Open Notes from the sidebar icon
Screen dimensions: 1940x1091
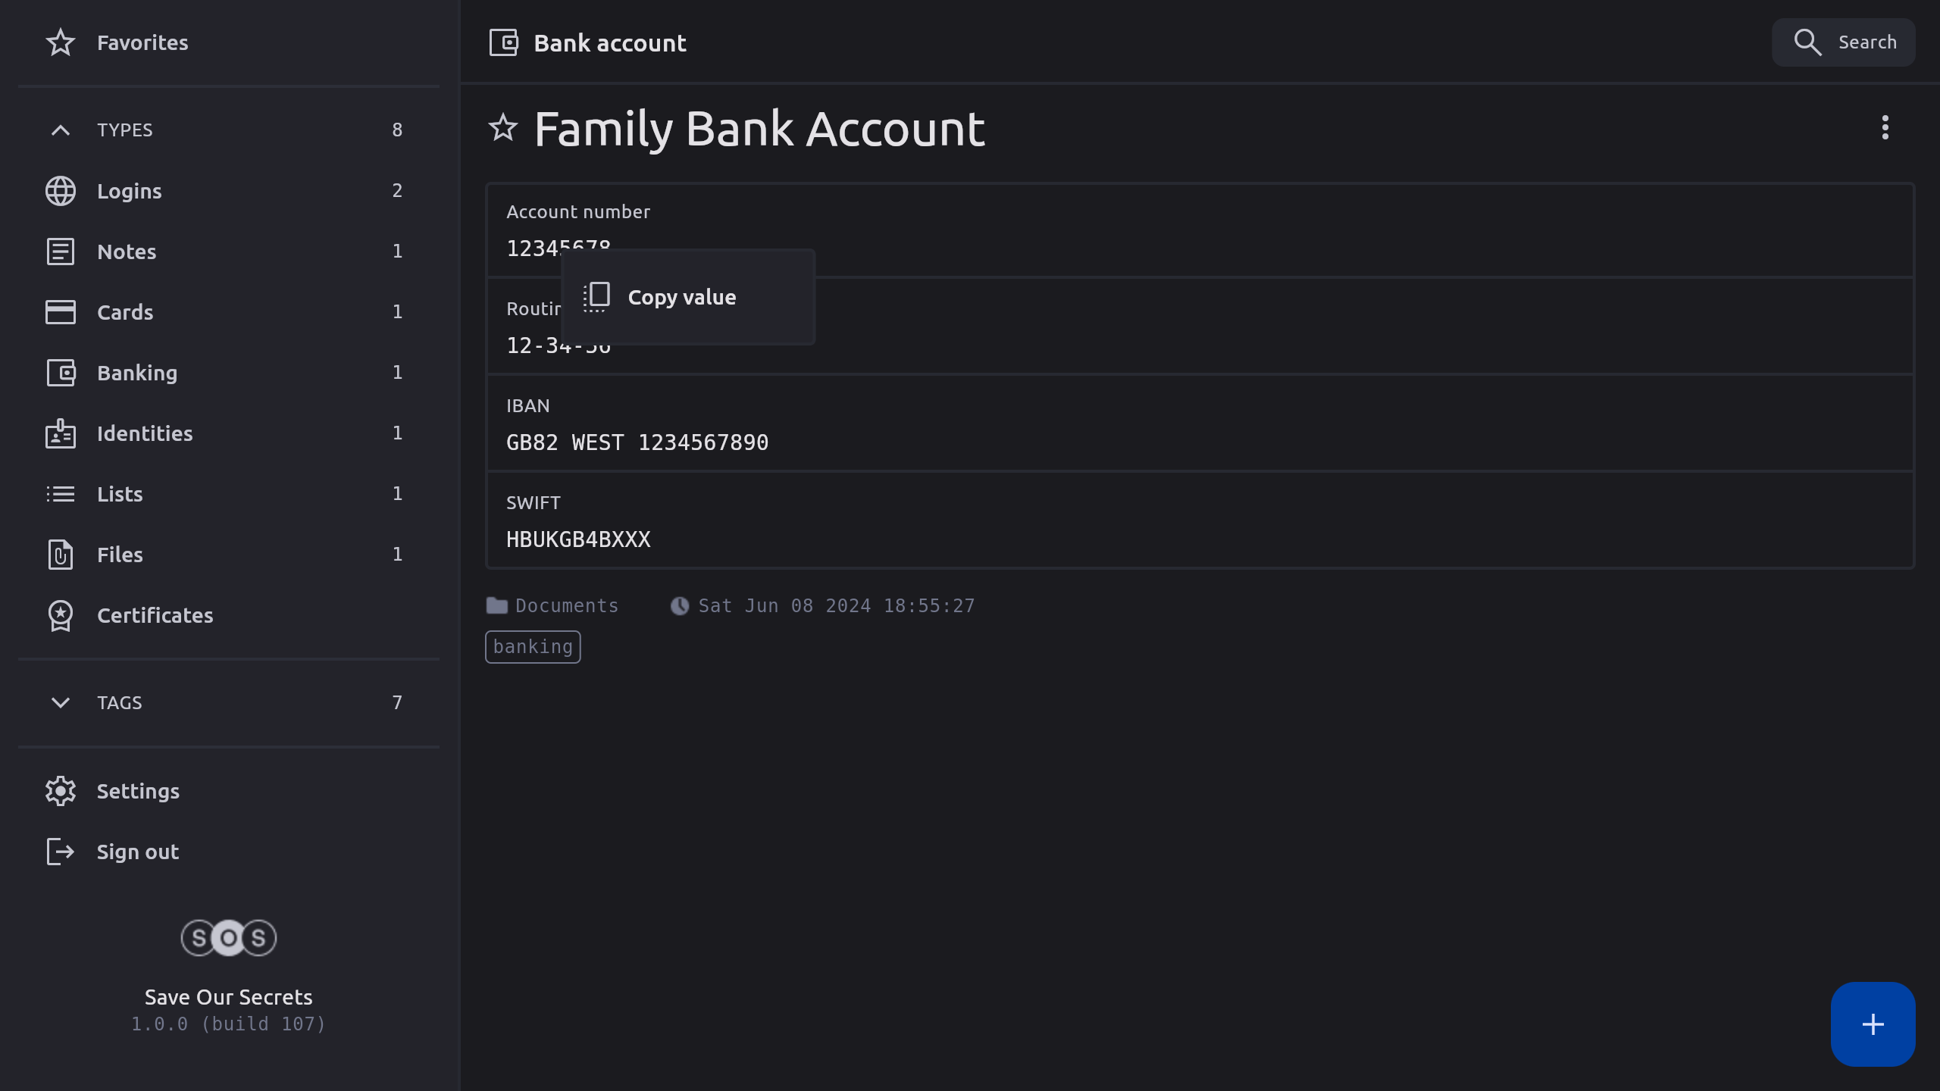[61, 252]
